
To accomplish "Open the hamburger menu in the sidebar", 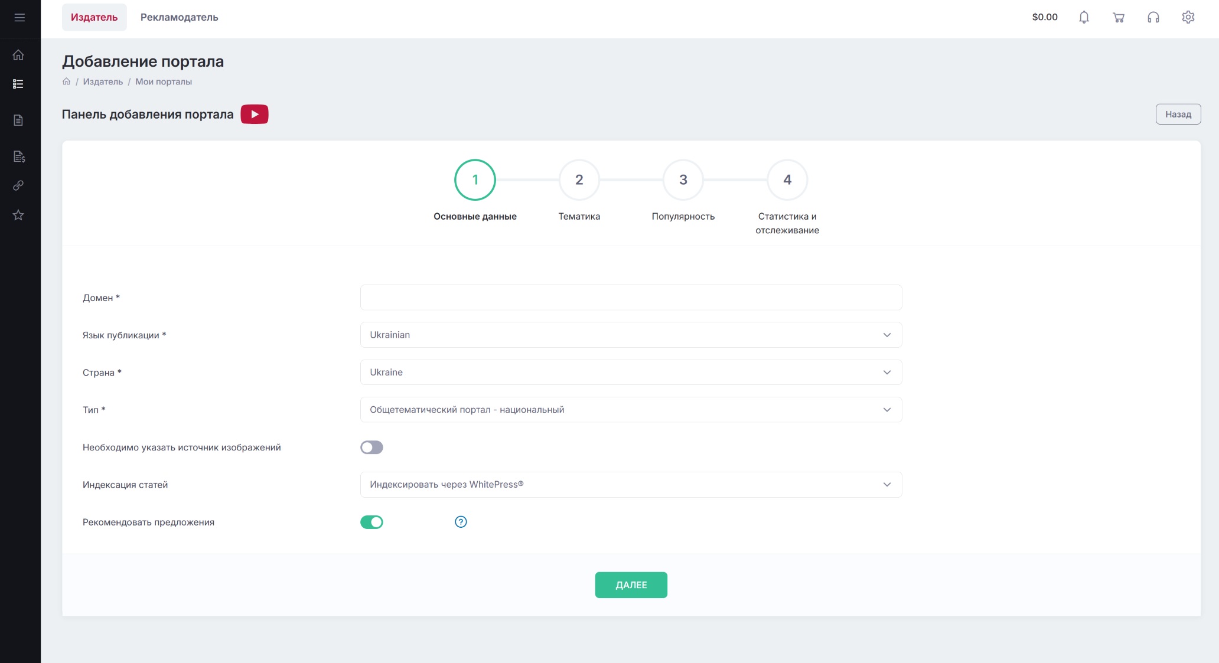I will click(x=19, y=18).
